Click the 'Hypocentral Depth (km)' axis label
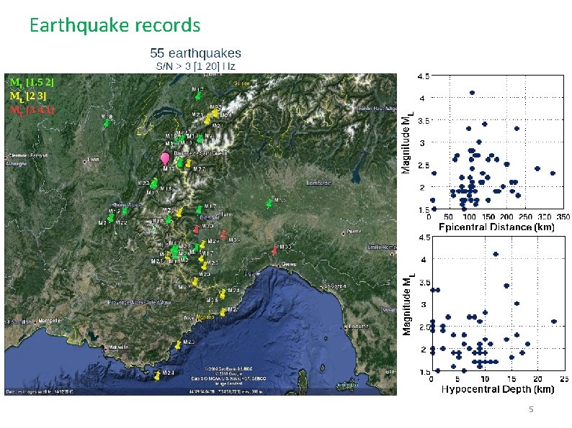 [498, 389]
